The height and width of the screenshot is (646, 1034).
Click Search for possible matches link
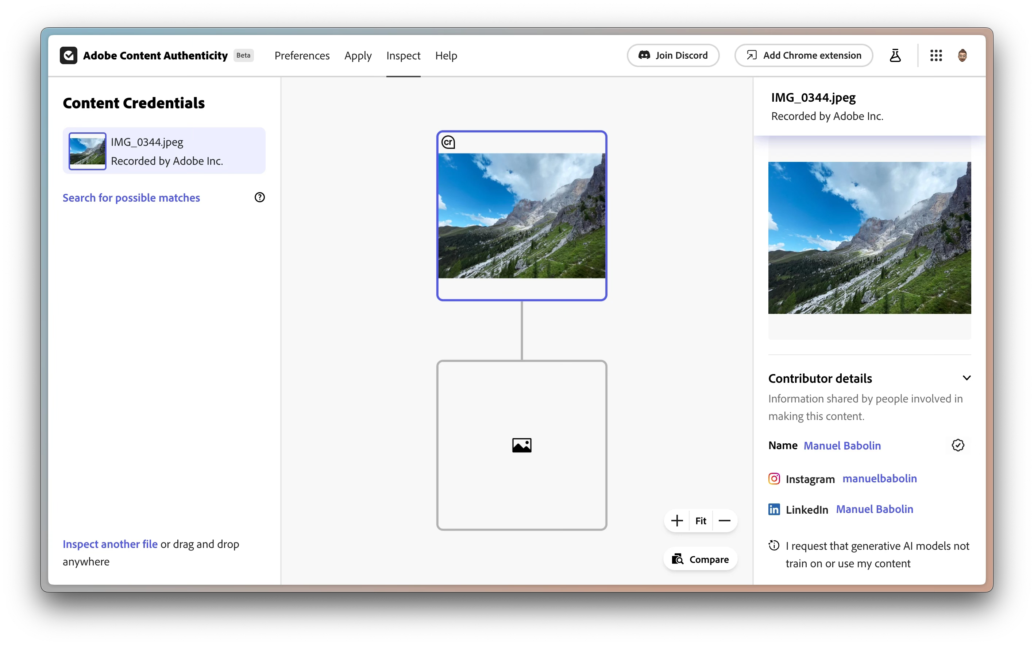point(131,198)
